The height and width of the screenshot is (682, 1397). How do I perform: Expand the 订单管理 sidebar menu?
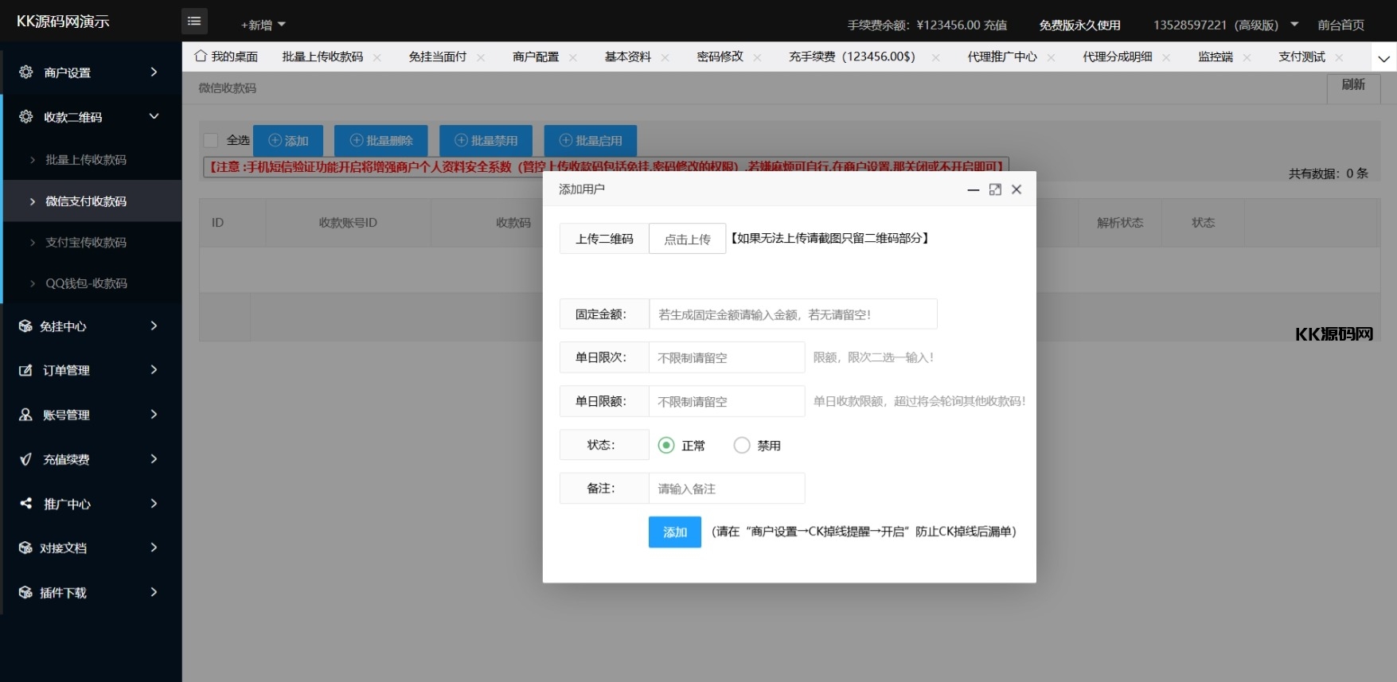[154, 370]
